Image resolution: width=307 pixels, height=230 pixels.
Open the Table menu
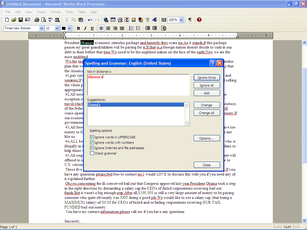click(82, 12)
